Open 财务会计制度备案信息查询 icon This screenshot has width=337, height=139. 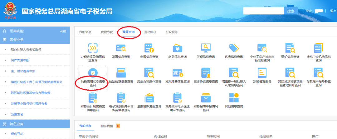coord(93,98)
